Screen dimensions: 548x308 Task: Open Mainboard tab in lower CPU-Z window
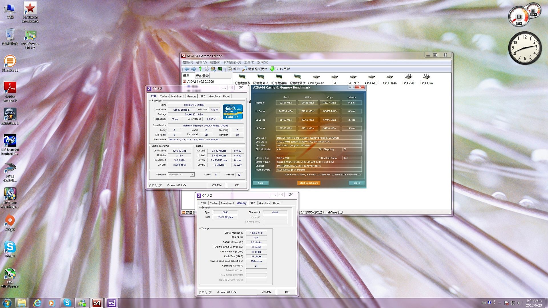(227, 203)
